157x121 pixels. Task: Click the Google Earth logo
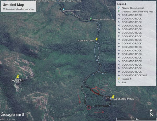(13, 114)
